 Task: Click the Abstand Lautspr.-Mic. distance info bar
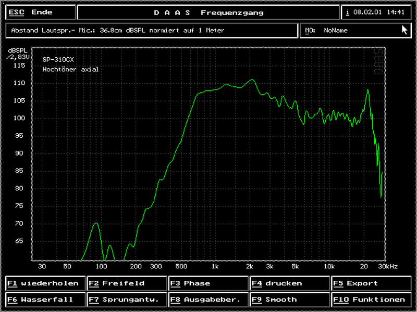click(151, 30)
